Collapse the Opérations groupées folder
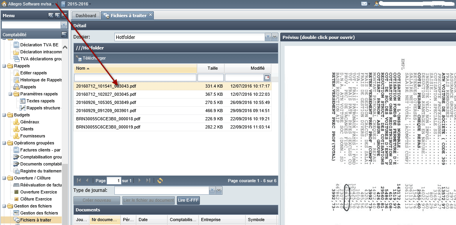 coord(4,143)
